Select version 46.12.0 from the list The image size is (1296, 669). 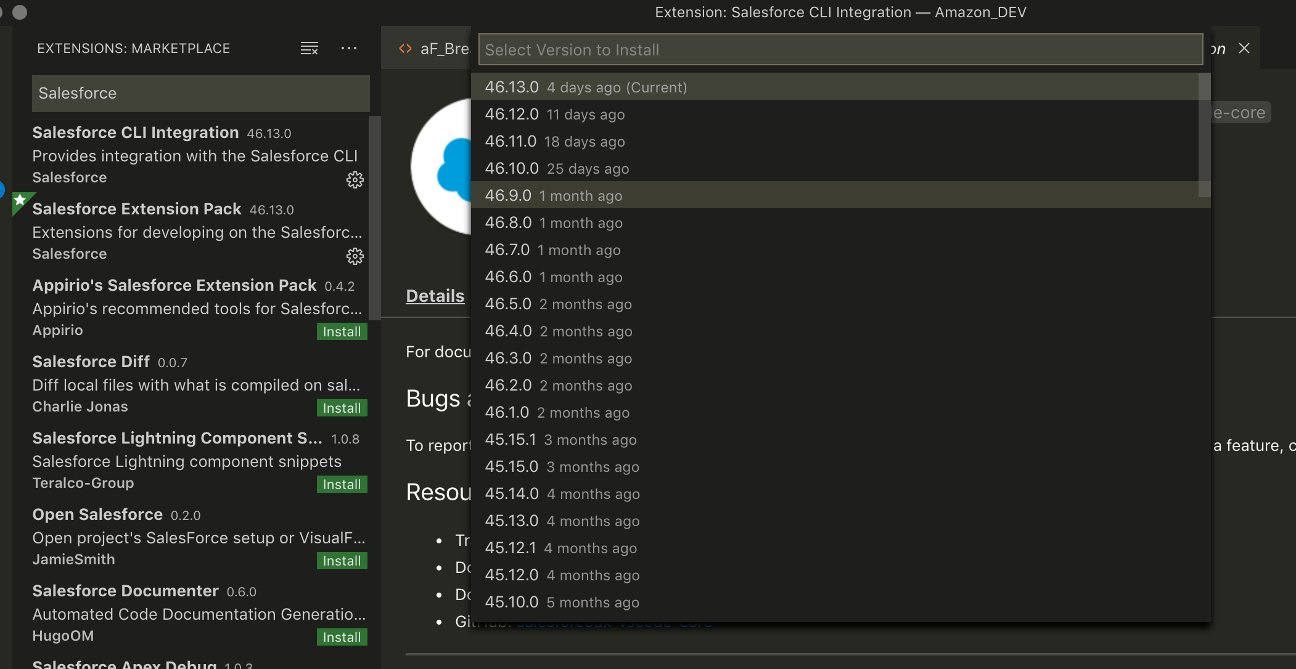834,114
